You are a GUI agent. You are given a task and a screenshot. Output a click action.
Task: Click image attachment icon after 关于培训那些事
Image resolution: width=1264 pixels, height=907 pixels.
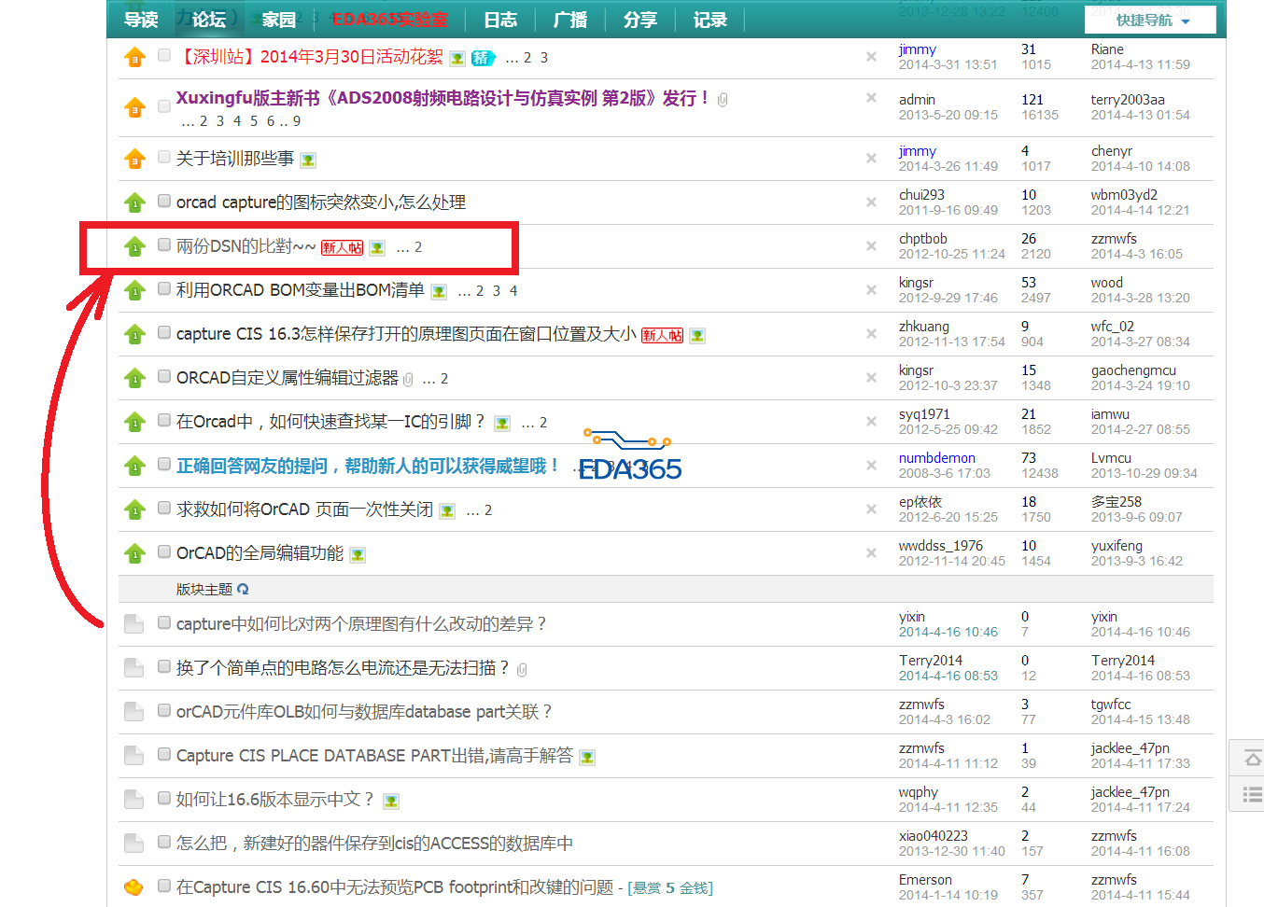308,160
